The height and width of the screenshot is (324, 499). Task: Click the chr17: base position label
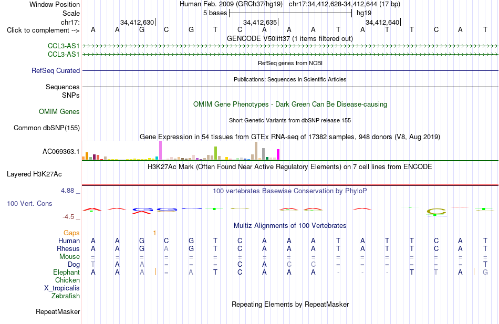click(70, 22)
